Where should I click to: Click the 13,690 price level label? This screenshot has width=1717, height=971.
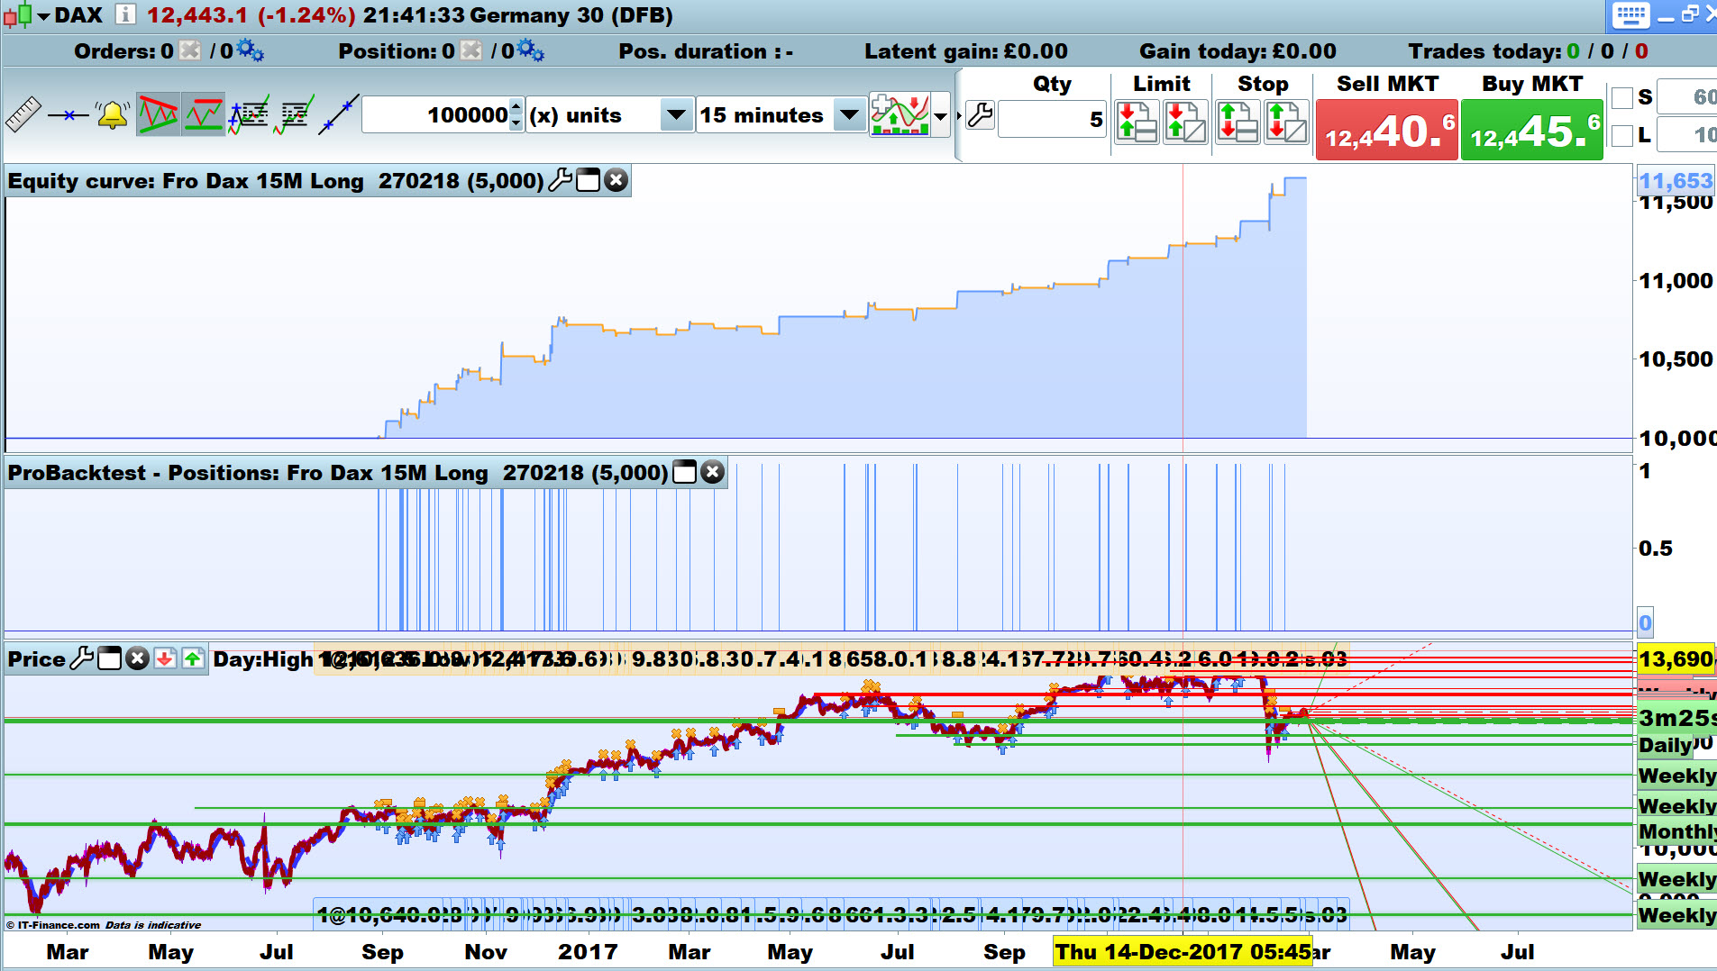1676,659
